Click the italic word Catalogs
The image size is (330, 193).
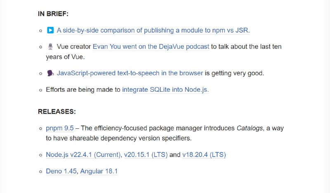tap(250, 128)
